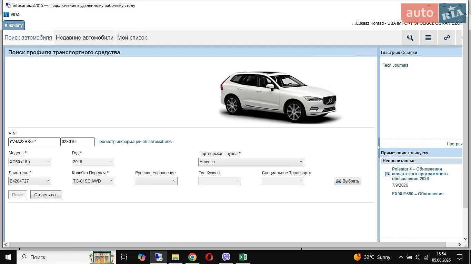Click the car icon on Выбрать button
Image resolution: width=471 pixels, height=264 pixels.
pyautogui.click(x=339, y=181)
